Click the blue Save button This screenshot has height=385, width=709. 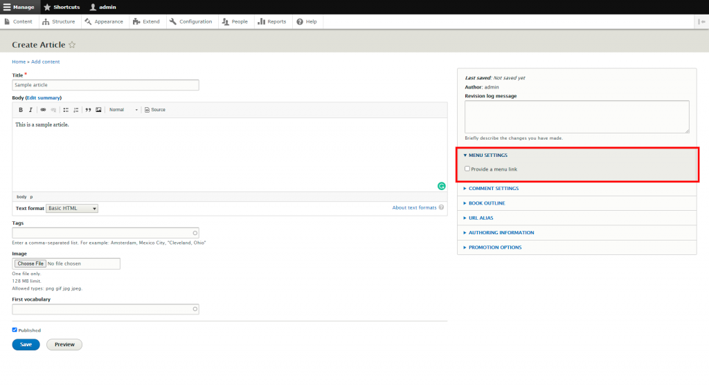tap(26, 344)
